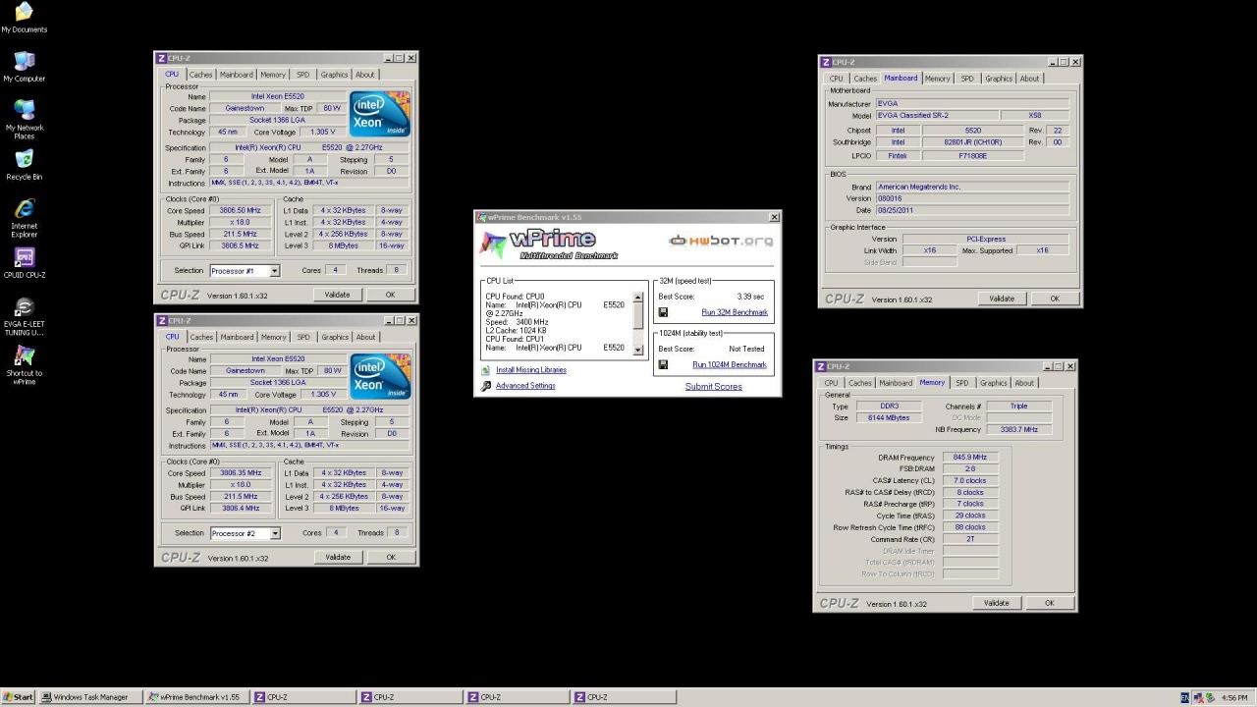Launch the CPUID CPU-Z desktop shortcut
The height and width of the screenshot is (707, 1257).
tap(24, 263)
